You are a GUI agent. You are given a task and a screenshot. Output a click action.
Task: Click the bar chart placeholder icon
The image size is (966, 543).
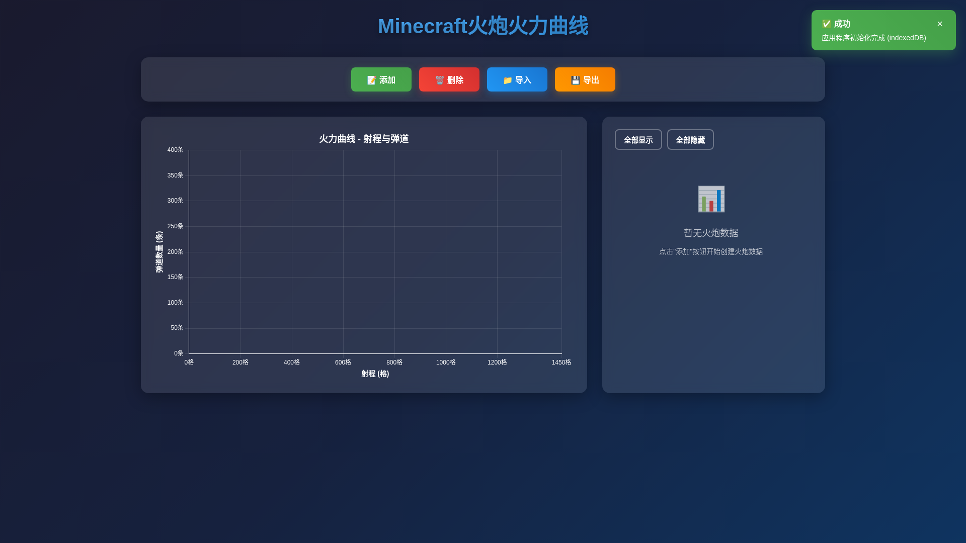point(711,199)
